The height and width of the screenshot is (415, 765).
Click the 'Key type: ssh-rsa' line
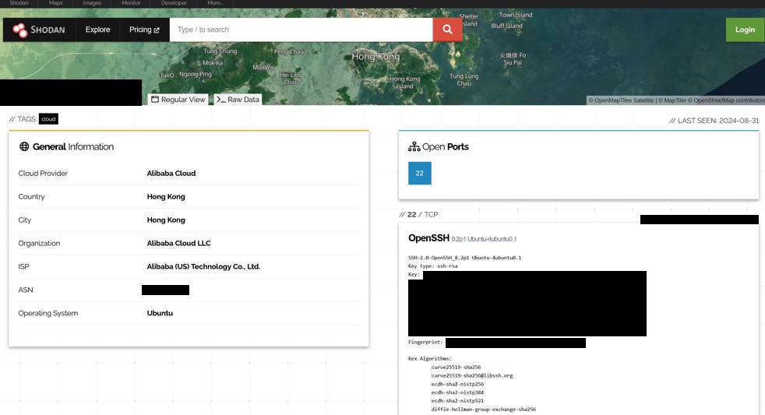(433, 266)
